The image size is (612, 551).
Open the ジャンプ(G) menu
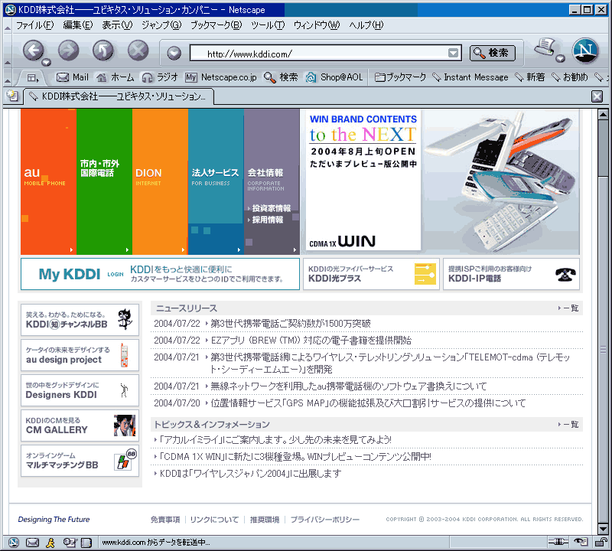point(161,25)
